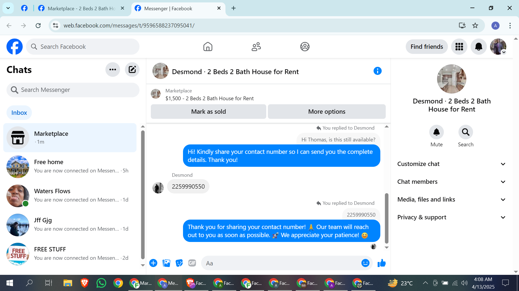This screenshot has width=519, height=291.
Task: View site information icon in address bar
Action: point(55,25)
